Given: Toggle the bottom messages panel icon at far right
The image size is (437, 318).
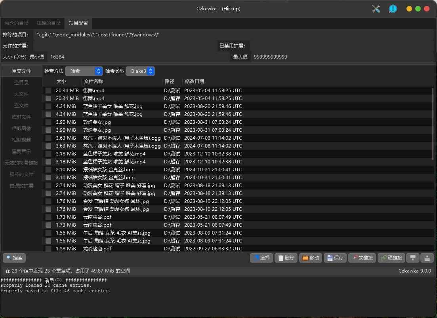Looking at the screenshot, I should click(427, 258).
